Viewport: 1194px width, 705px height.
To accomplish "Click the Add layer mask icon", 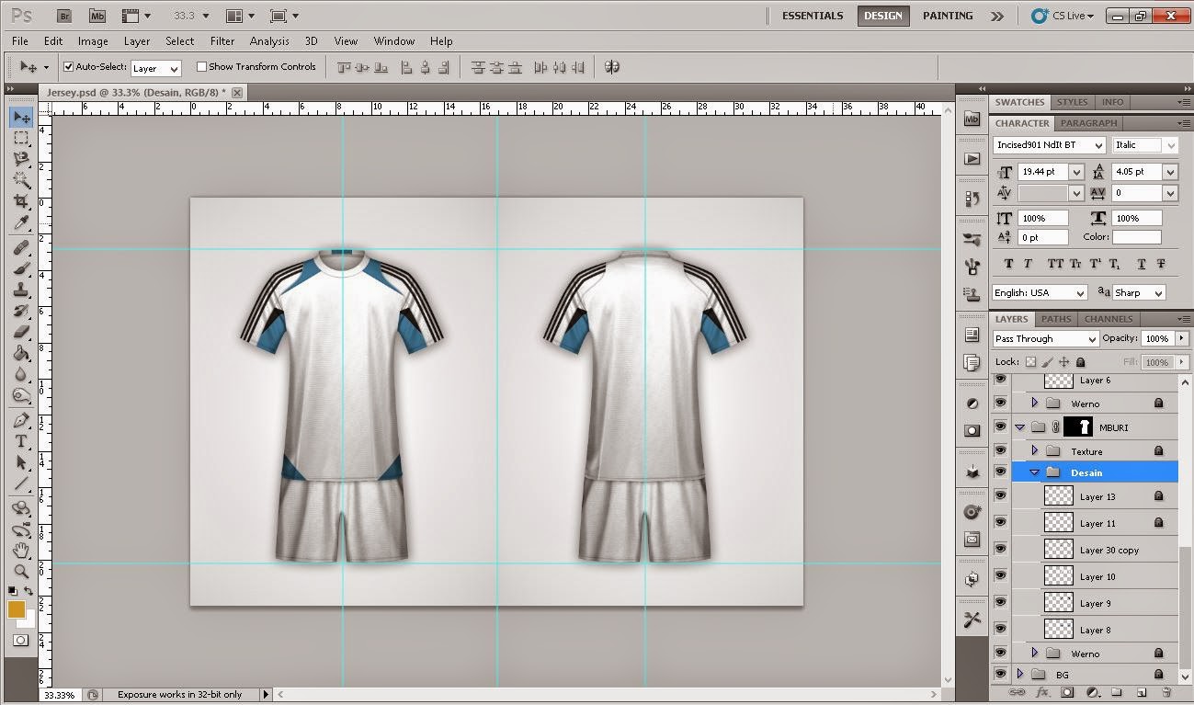I will (x=1067, y=692).
